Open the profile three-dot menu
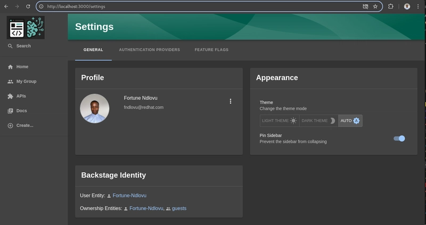 coord(231,101)
